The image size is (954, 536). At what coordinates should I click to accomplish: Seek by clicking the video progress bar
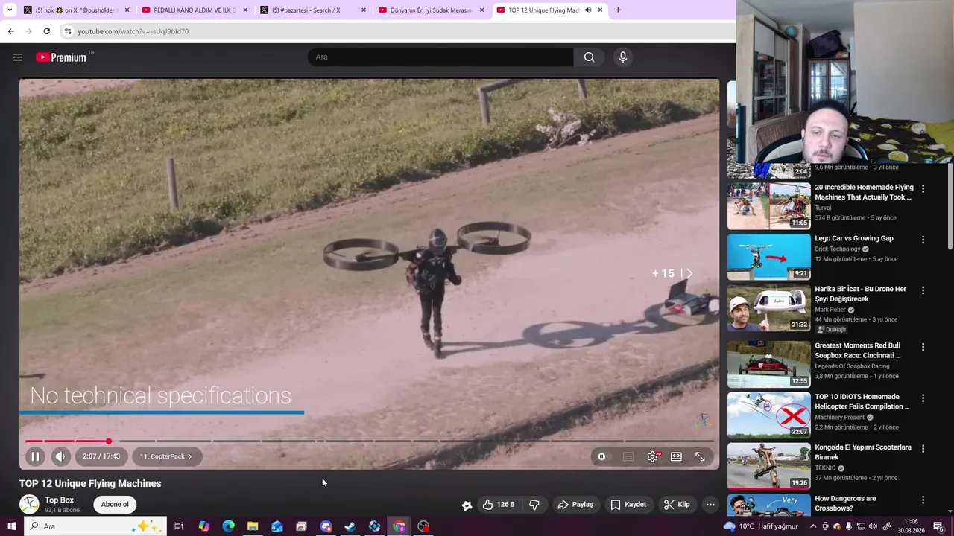pyautogui.click(x=369, y=441)
